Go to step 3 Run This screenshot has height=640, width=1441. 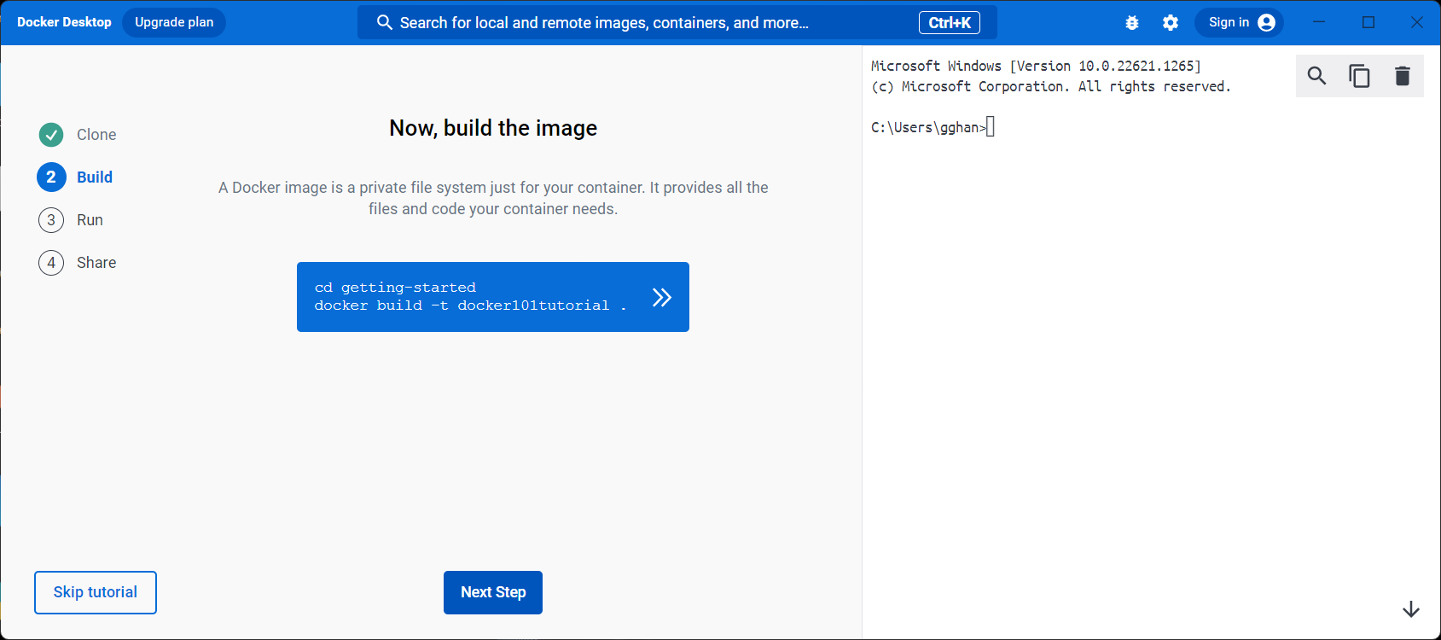tap(89, 220)
